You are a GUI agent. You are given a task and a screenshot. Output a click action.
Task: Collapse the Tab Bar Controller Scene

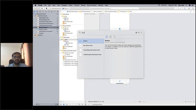[x=61, y=51]
